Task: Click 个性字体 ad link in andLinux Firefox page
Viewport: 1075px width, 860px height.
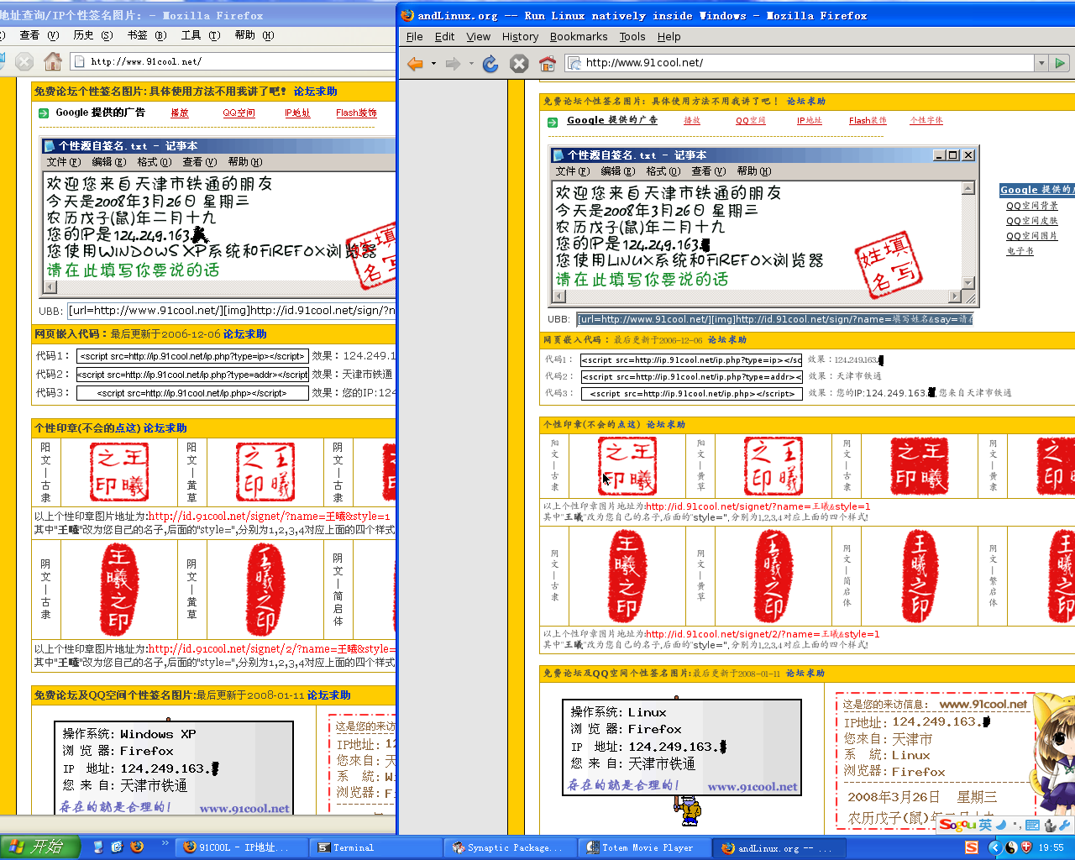Action: coord(926,120)
